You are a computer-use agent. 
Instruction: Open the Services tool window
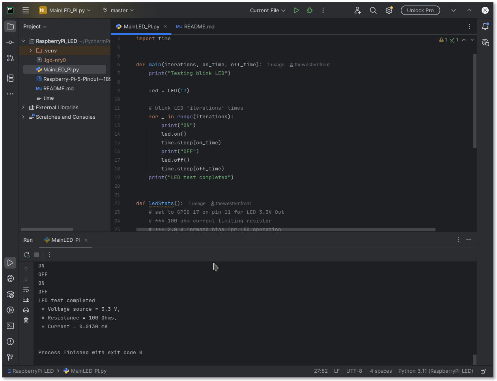coord(10,310)
